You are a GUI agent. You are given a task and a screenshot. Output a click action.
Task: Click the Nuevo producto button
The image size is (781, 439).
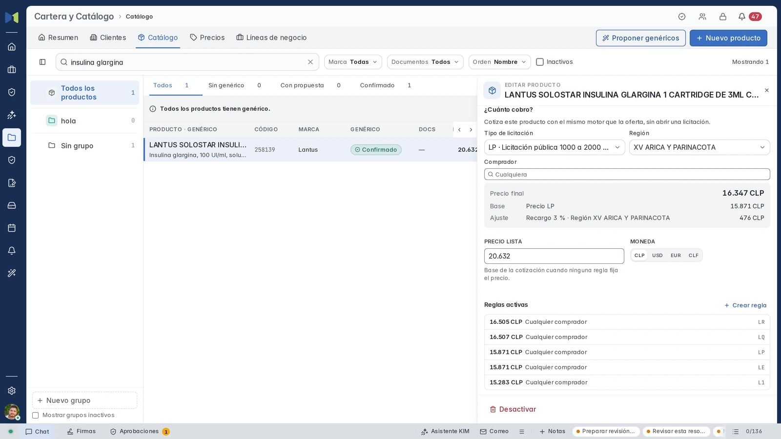coord(728,38)
